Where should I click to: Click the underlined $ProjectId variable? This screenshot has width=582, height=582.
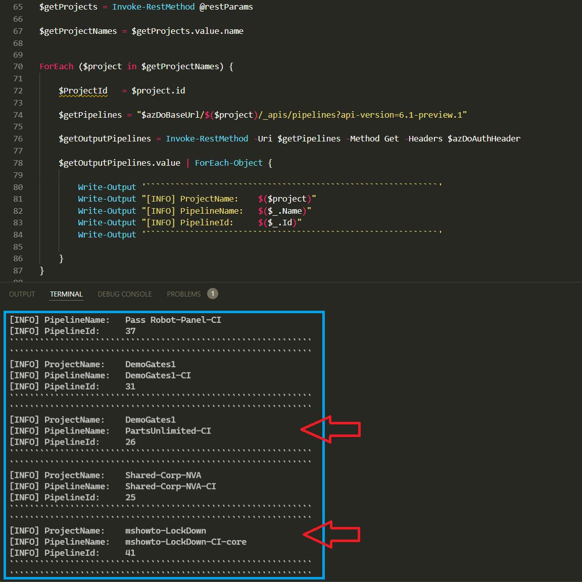coord(83,91)
